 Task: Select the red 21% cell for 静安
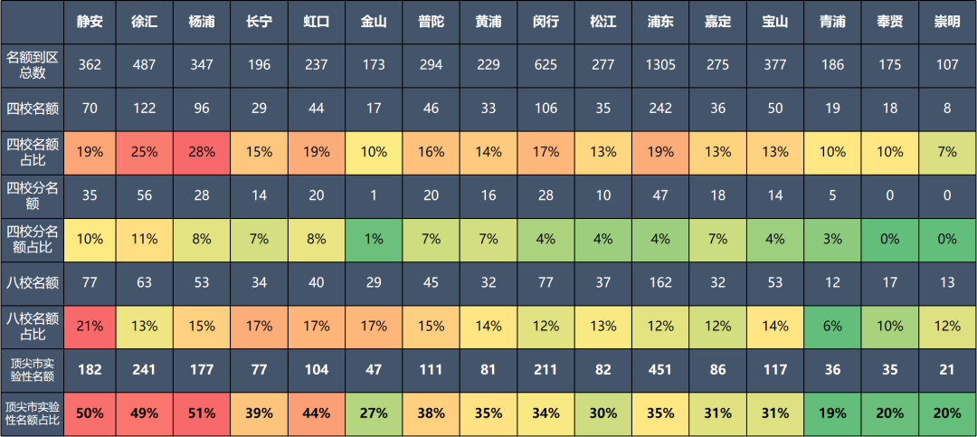click(90, 326)
